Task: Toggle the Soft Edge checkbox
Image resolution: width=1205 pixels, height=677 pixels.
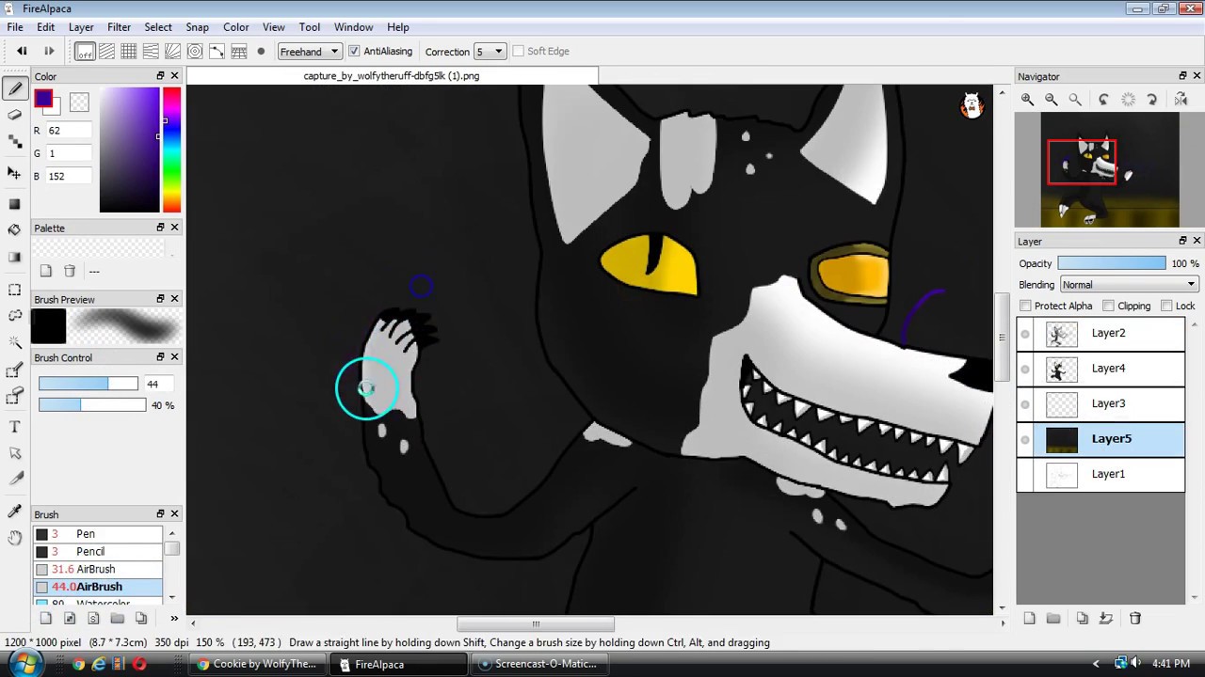Action: point(518,51)
